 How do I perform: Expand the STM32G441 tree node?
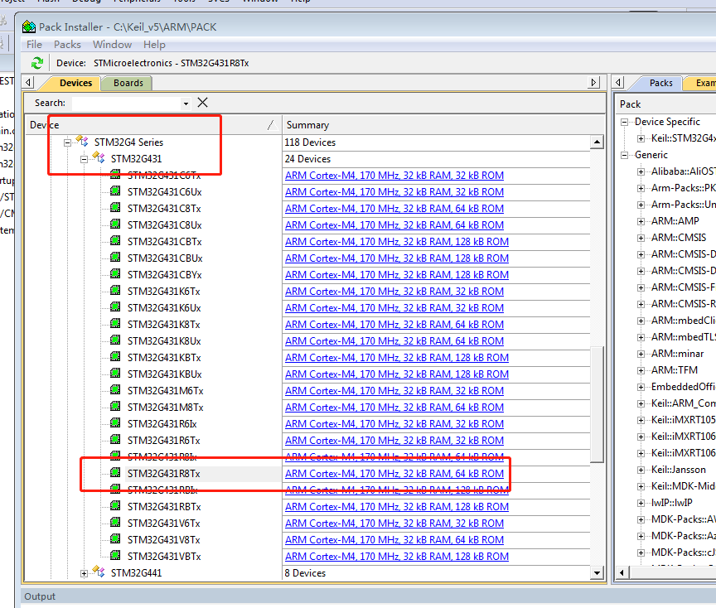(x=84, y=573)
